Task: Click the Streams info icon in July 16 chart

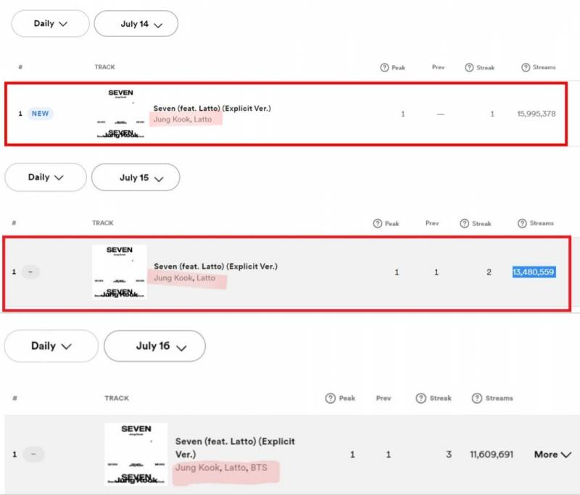Action: tap(477, 398)
